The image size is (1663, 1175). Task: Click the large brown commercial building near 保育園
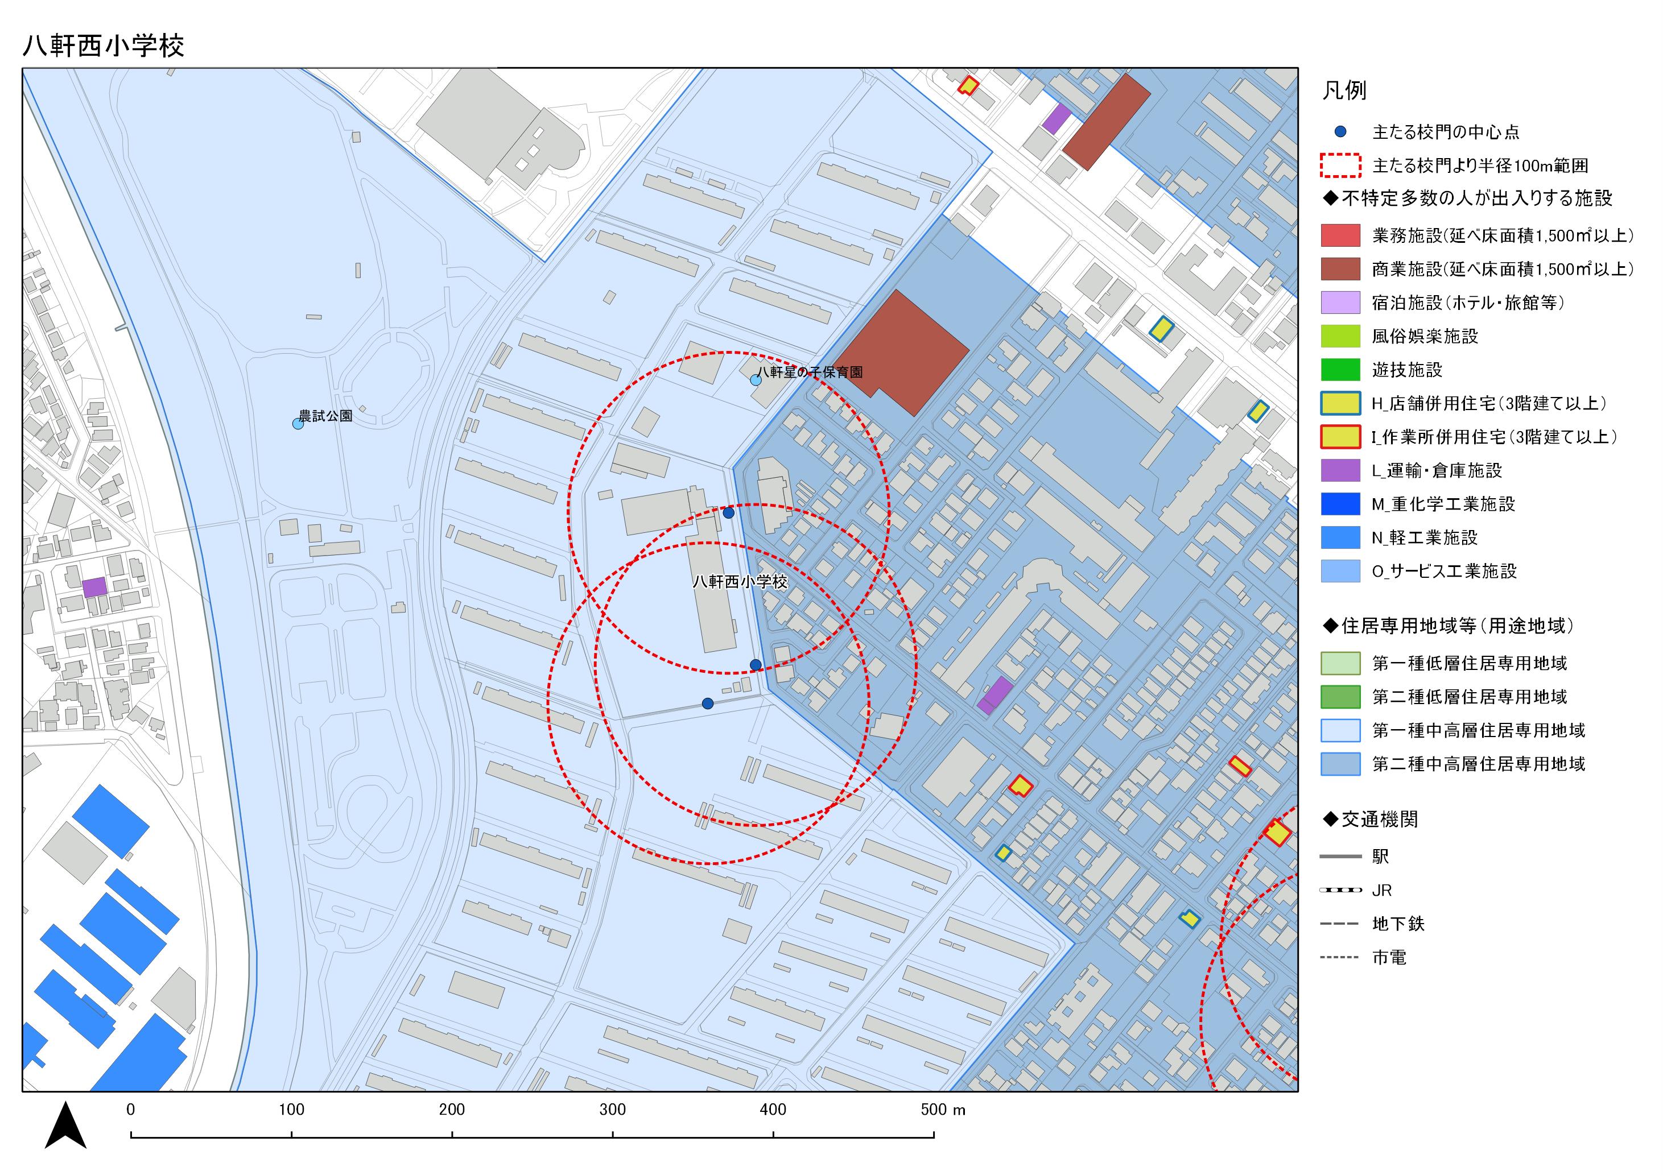tap(901, 353)
